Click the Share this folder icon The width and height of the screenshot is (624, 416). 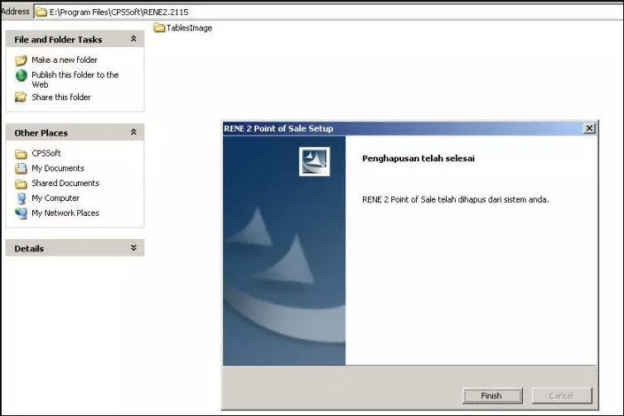(21, 98)
